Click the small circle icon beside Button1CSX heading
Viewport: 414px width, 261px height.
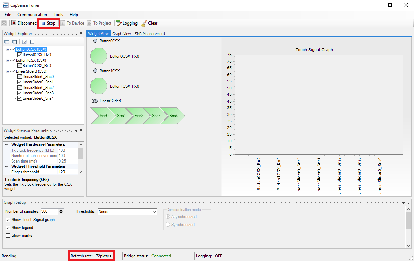95,71
